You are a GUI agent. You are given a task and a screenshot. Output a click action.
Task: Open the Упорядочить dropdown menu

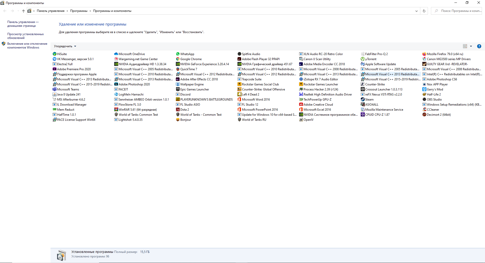tap(65, 46)
